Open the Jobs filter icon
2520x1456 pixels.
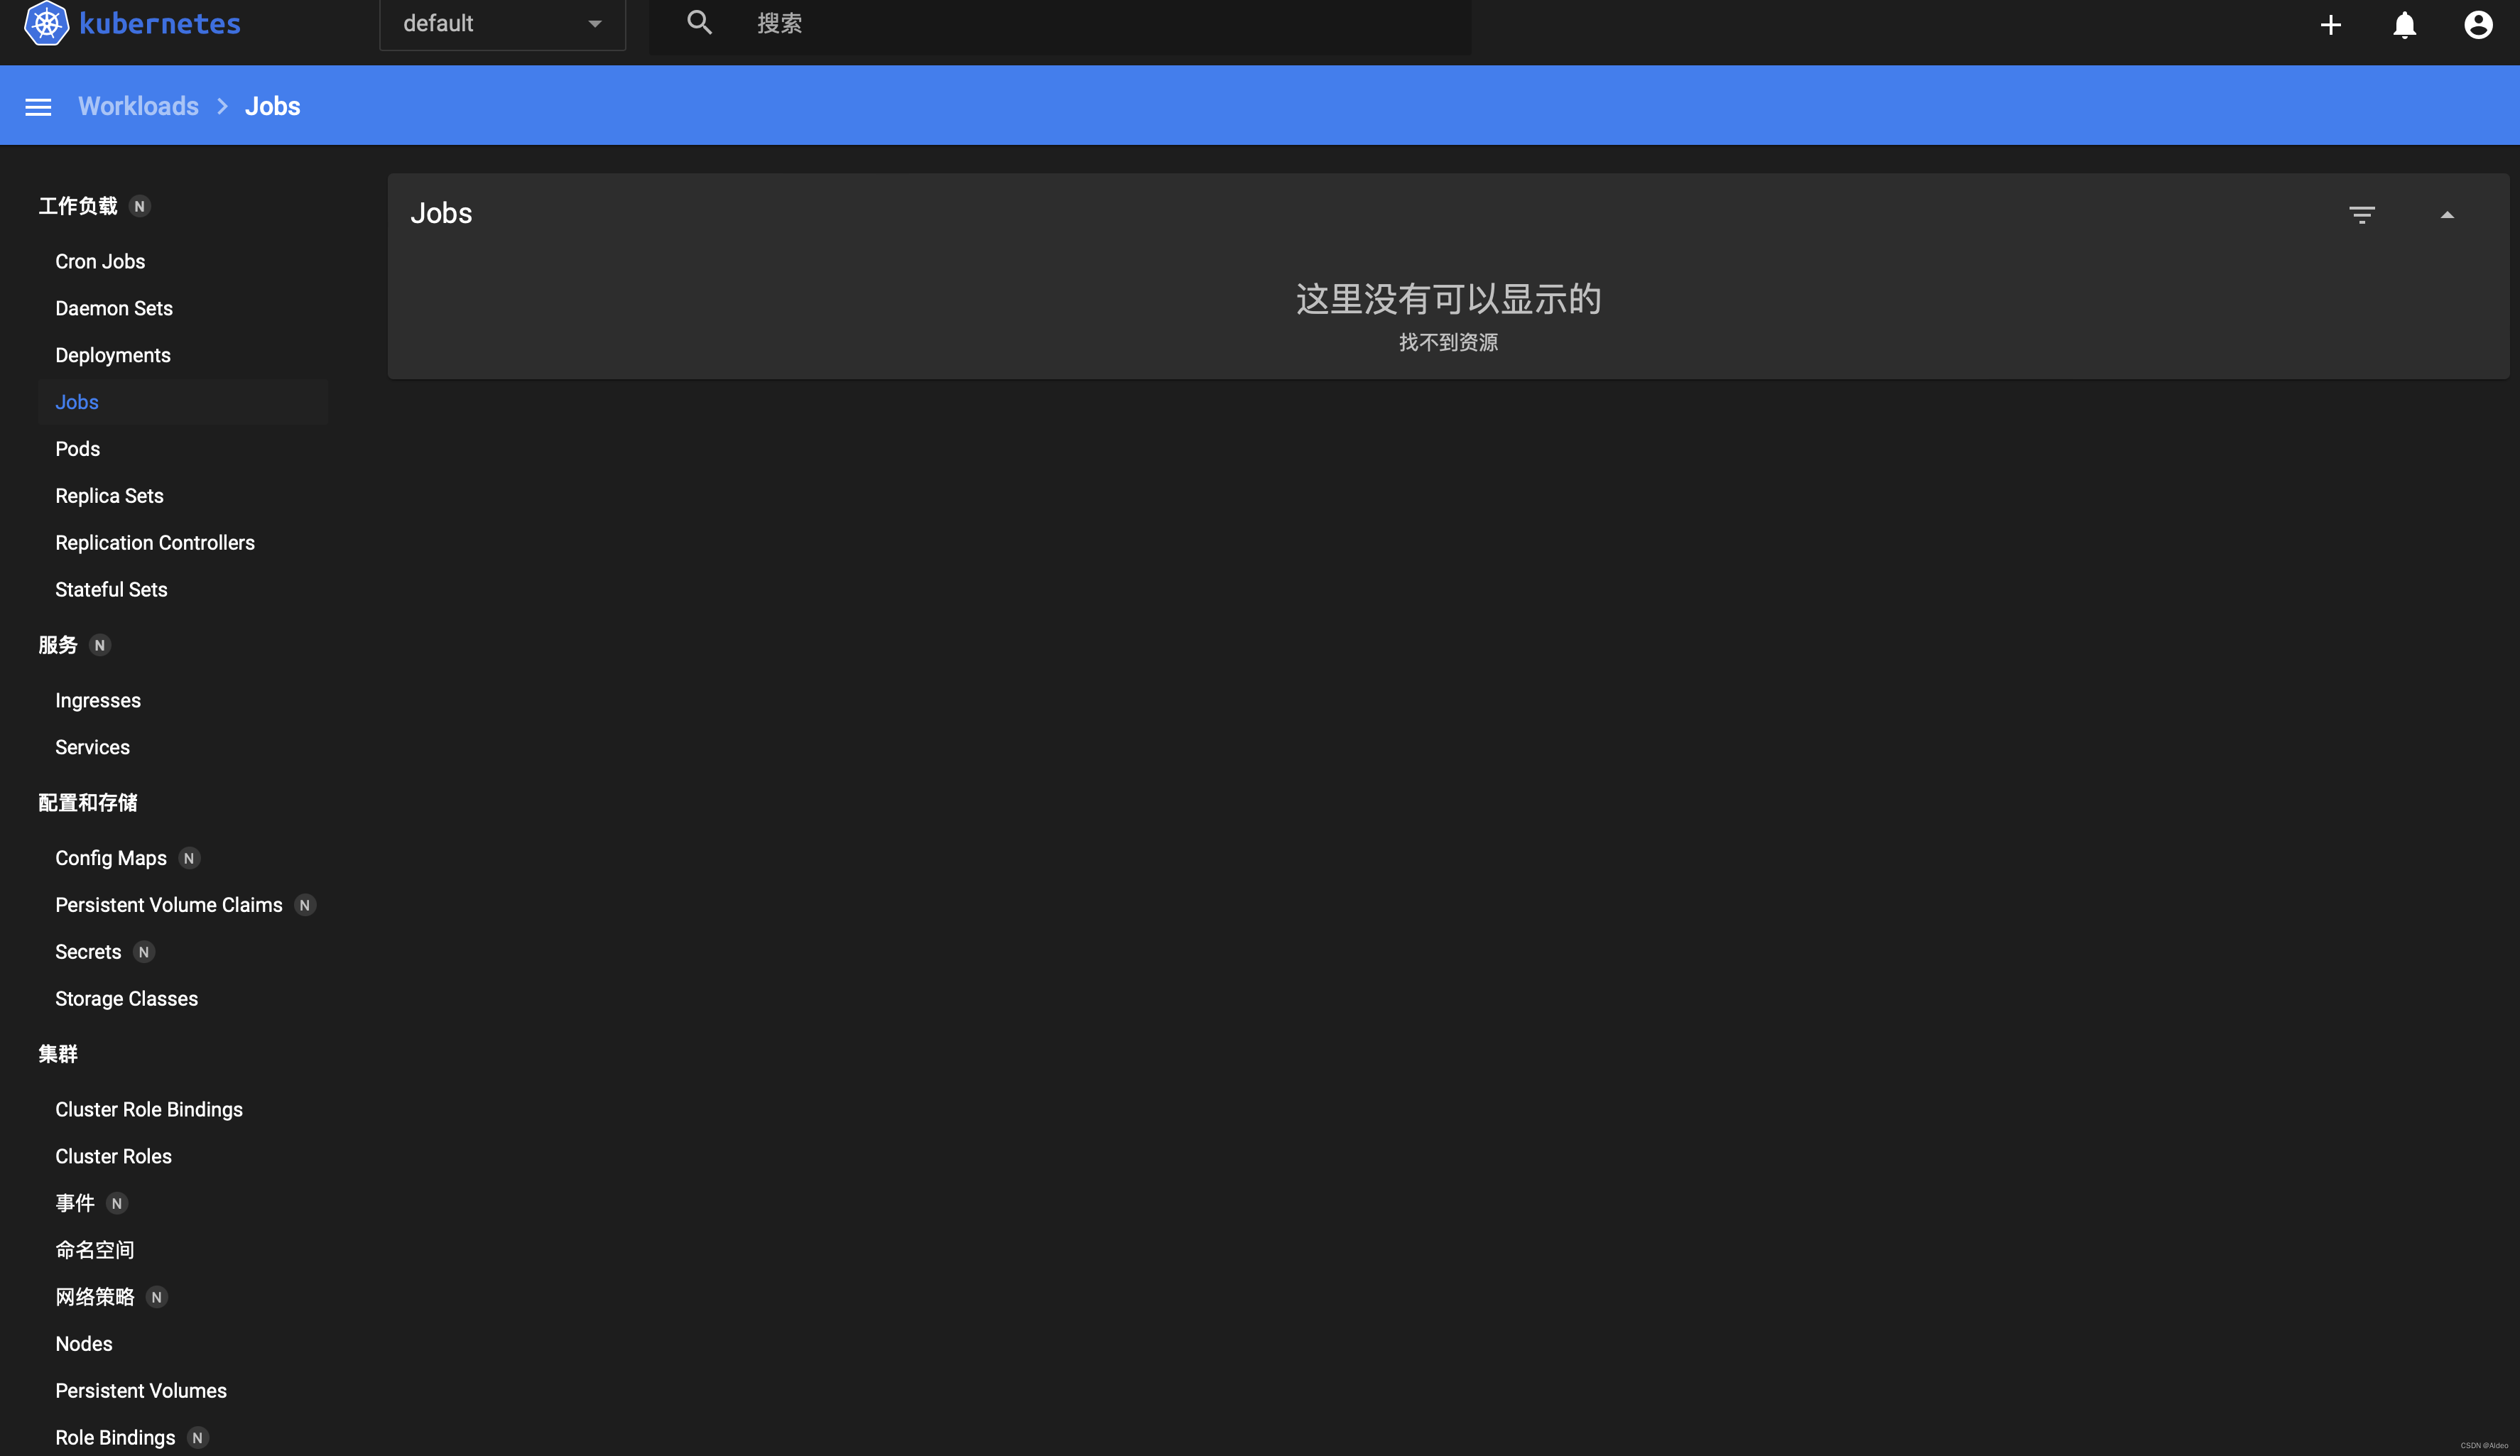(2361, 214)
